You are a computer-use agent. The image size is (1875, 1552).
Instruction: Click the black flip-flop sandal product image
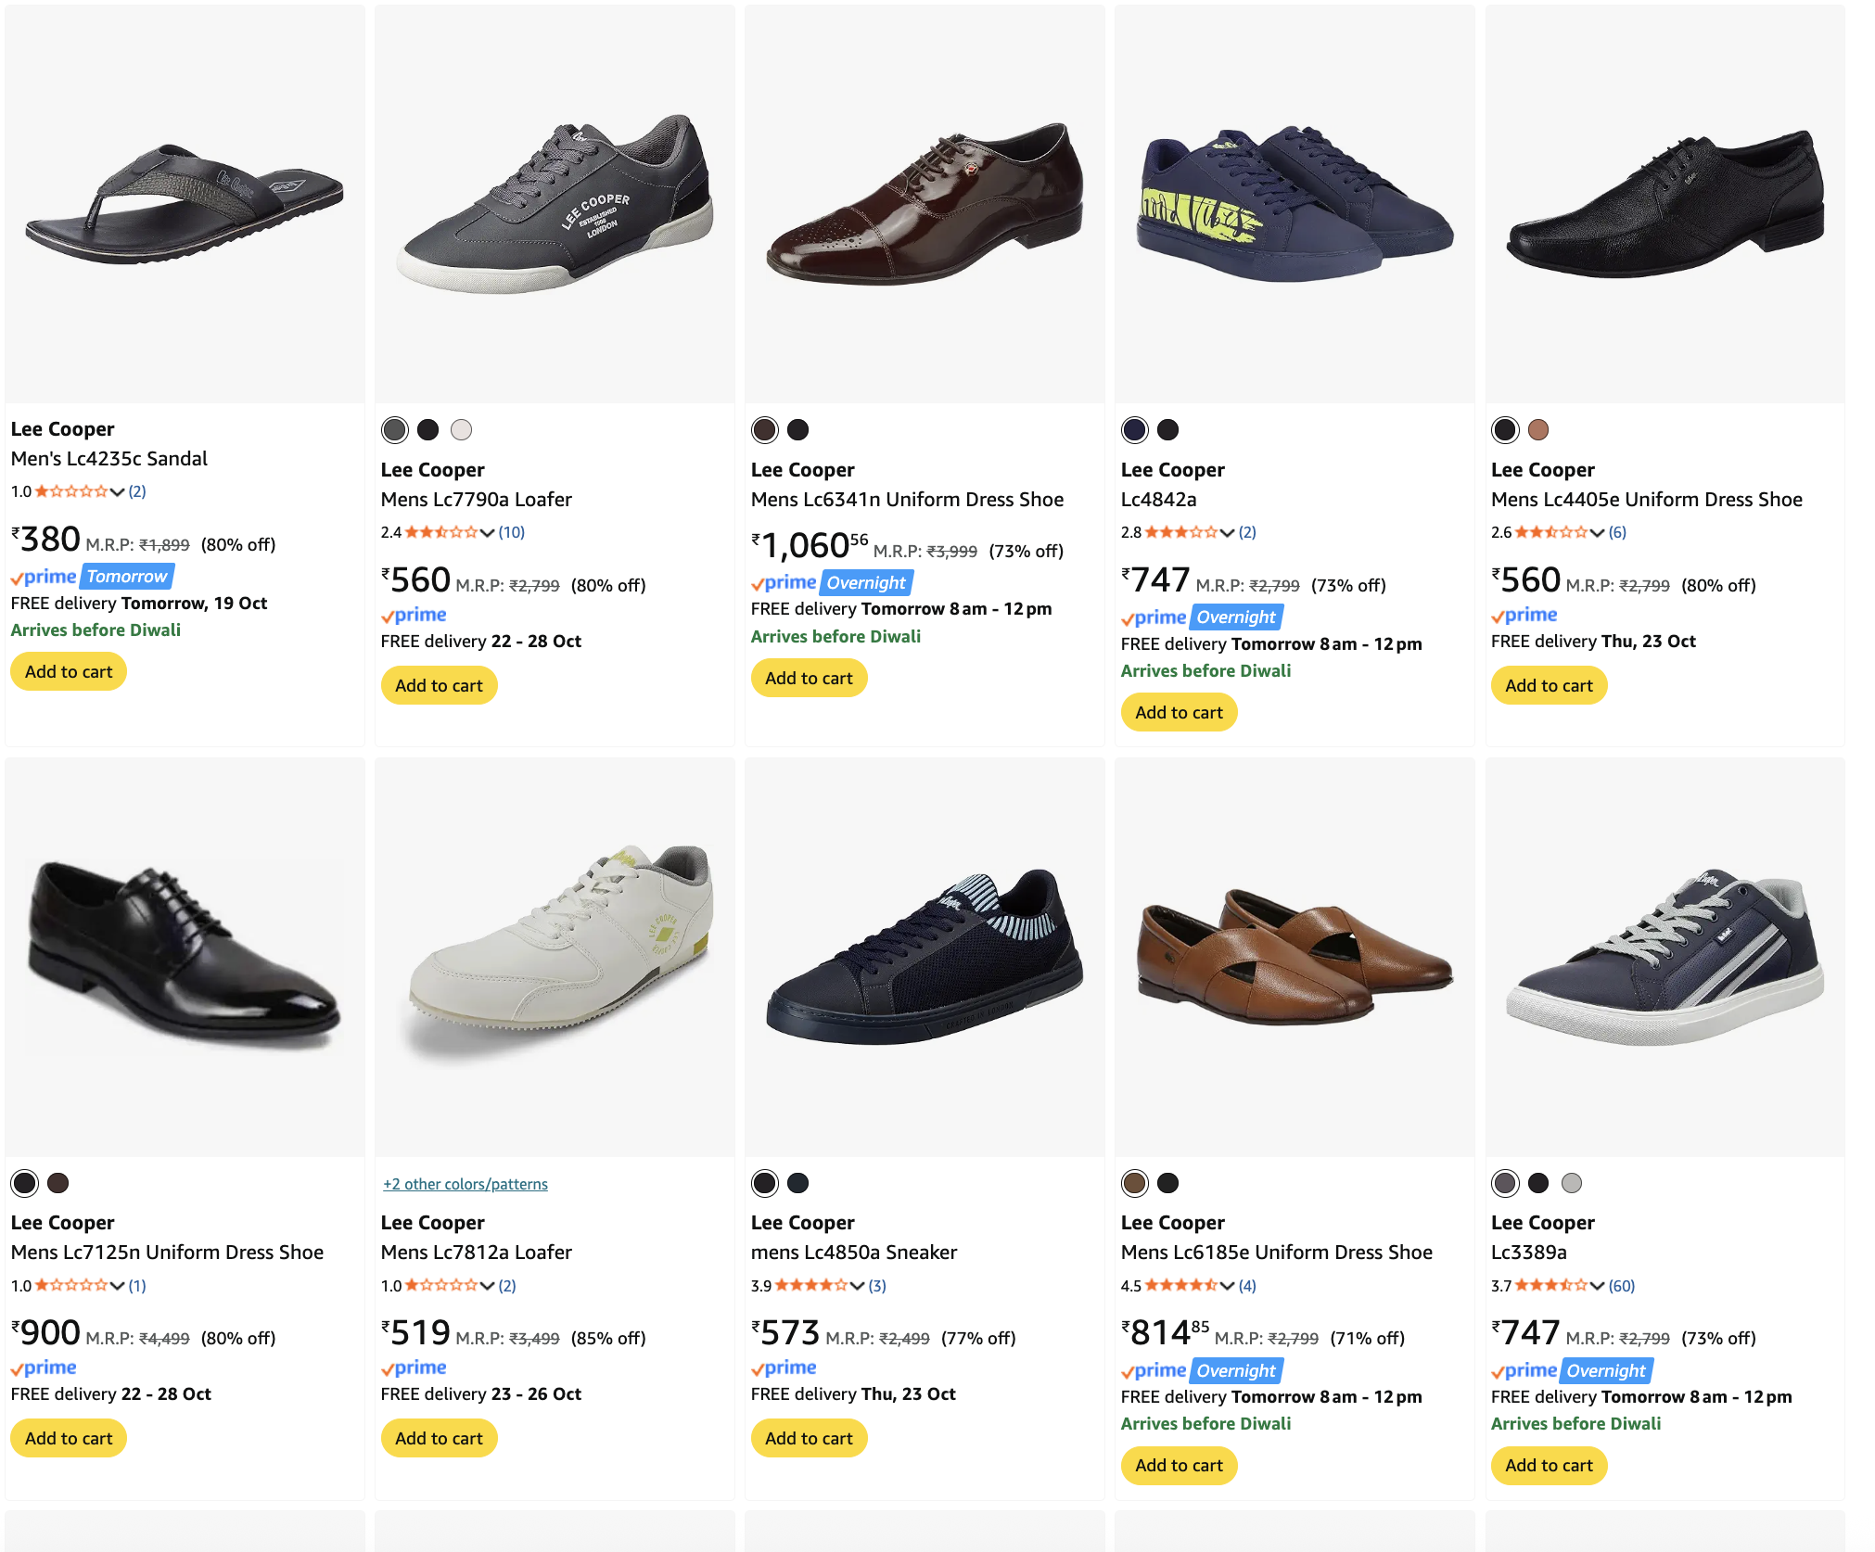tap(185, 204)
